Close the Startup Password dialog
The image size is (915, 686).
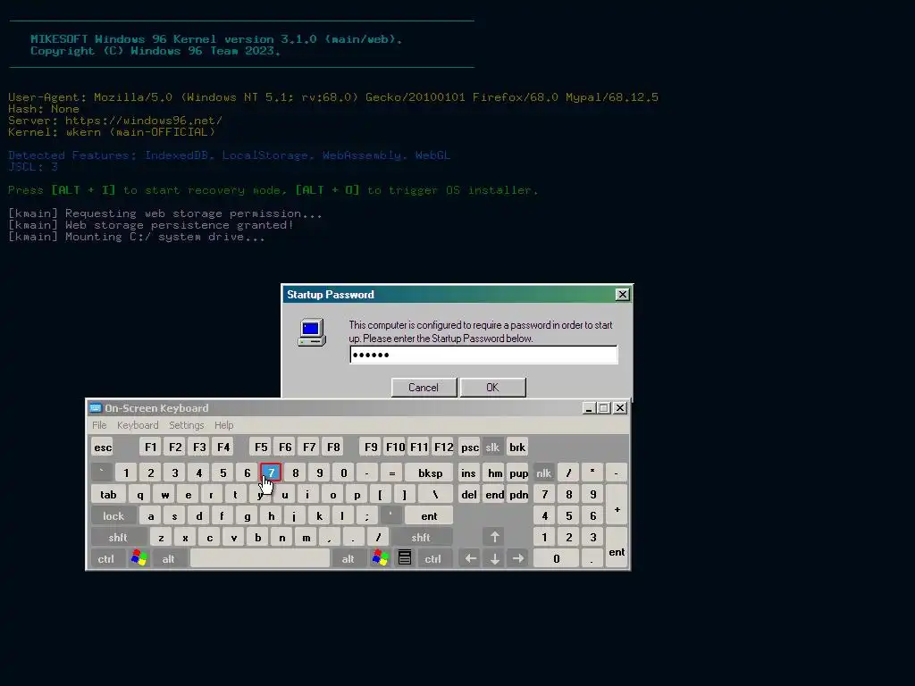coord(623,295)
